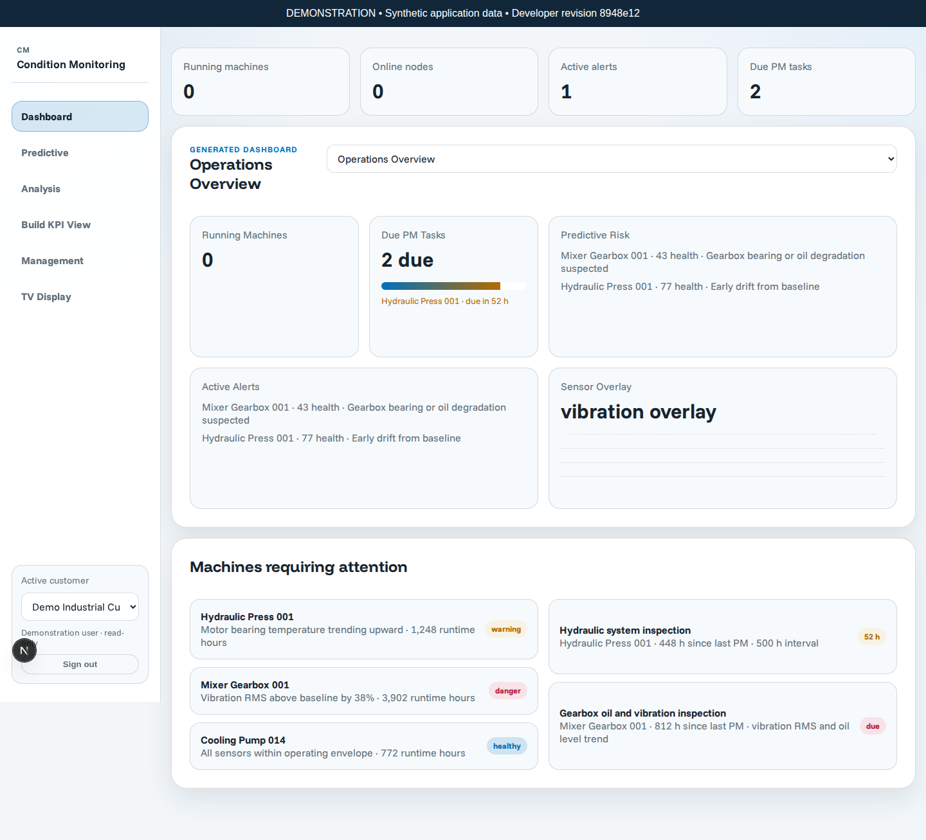
Task: Click the warning status badge
Action: [x=506, y=629]
